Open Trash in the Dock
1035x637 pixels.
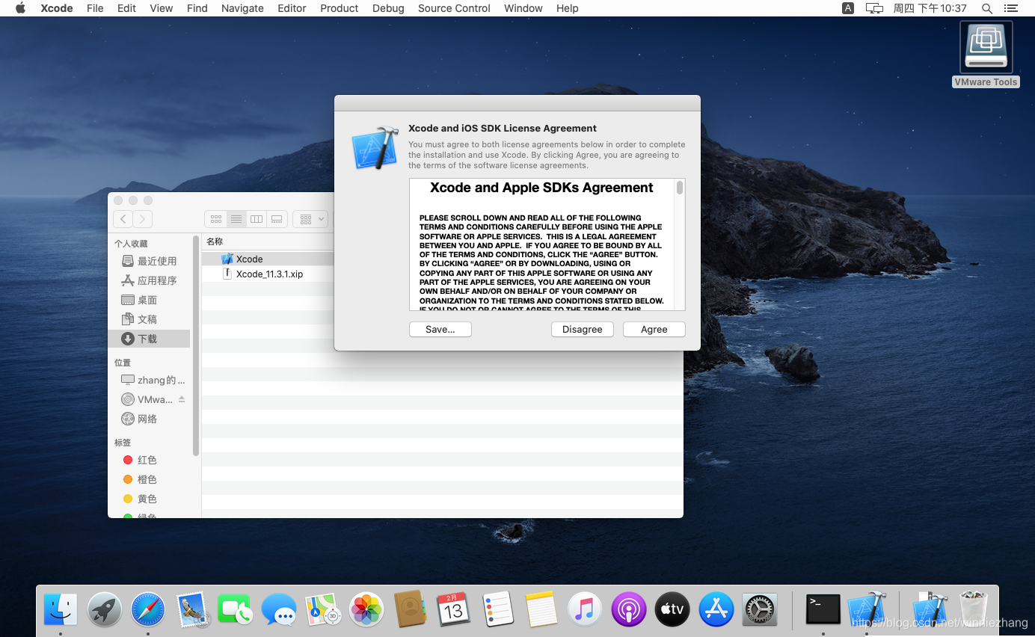(974, 609)
